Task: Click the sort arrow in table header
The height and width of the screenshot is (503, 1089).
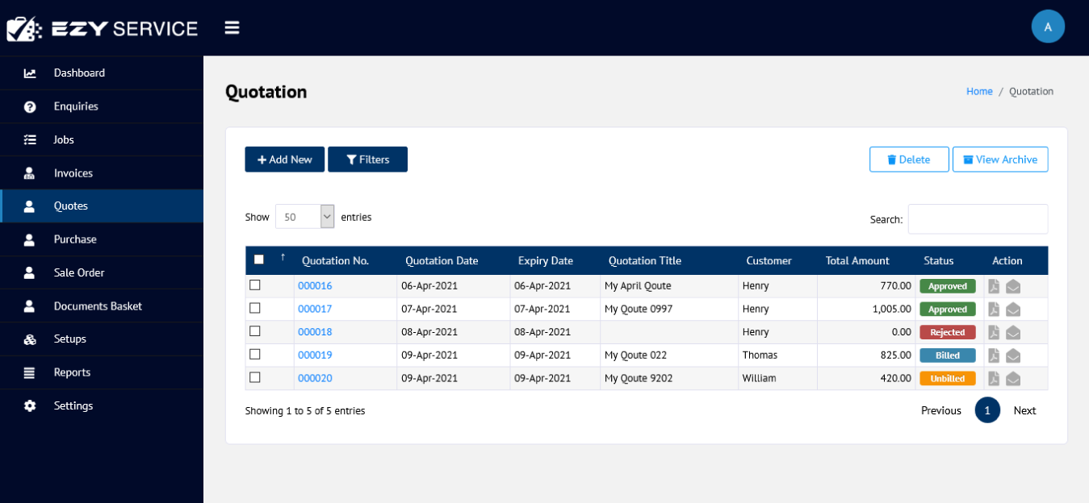Action: [x=283, y=258]
